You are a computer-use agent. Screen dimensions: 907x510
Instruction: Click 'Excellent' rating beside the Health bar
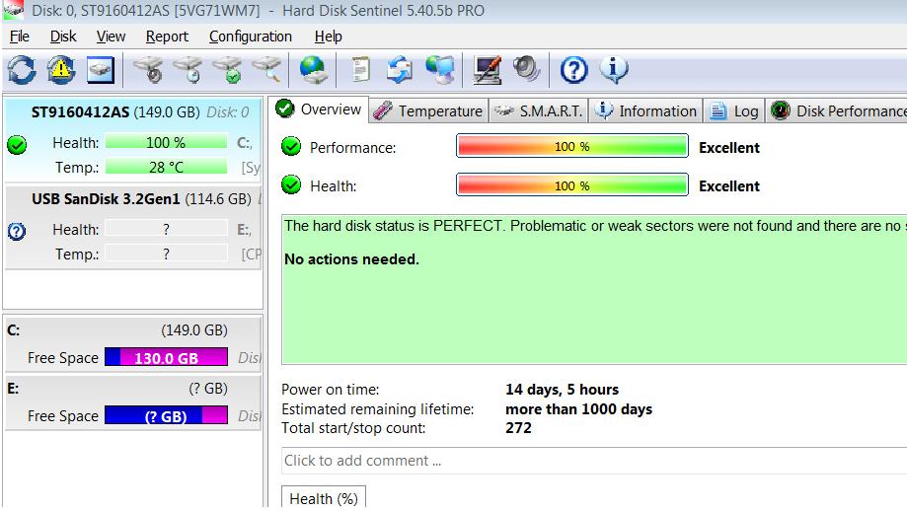[728, 186]
